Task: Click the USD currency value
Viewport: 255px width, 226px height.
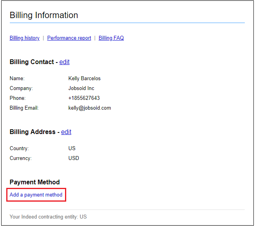Action: pyautogui.click(x=74, y=158)
